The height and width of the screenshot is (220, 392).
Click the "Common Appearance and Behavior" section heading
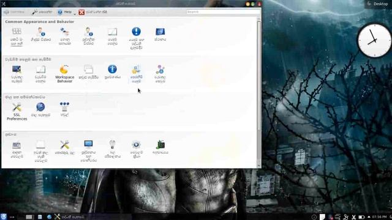(x=39, y=22)
